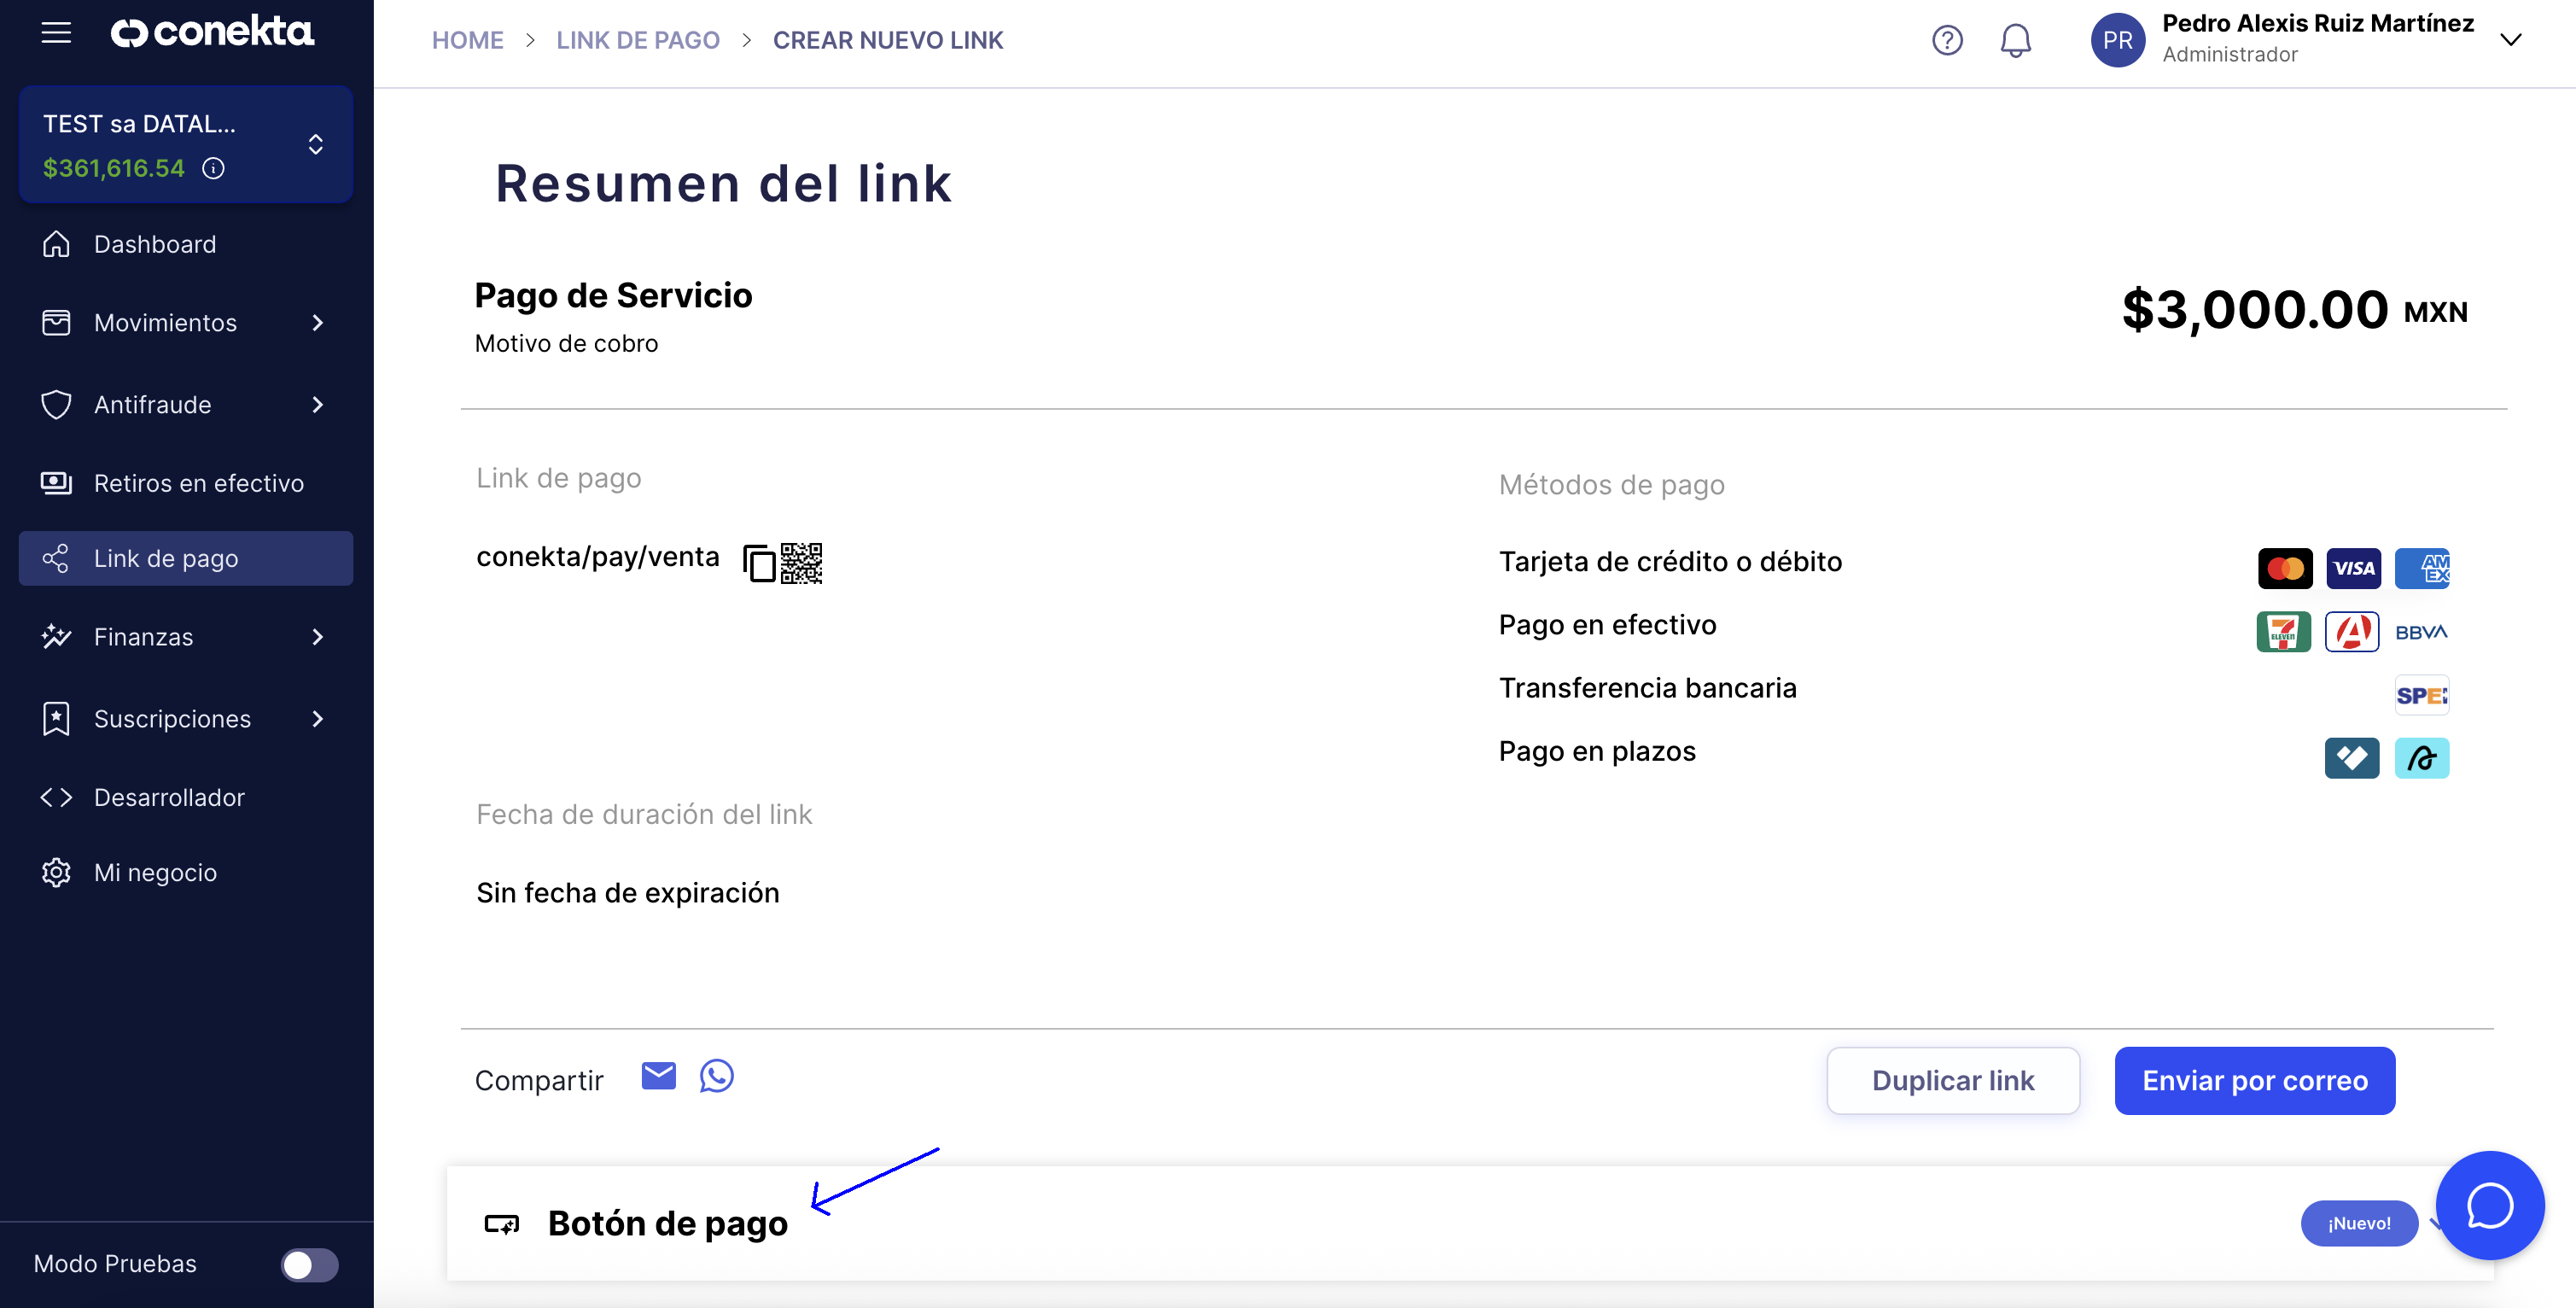Open the hamburger menu icon

point(56,33)
